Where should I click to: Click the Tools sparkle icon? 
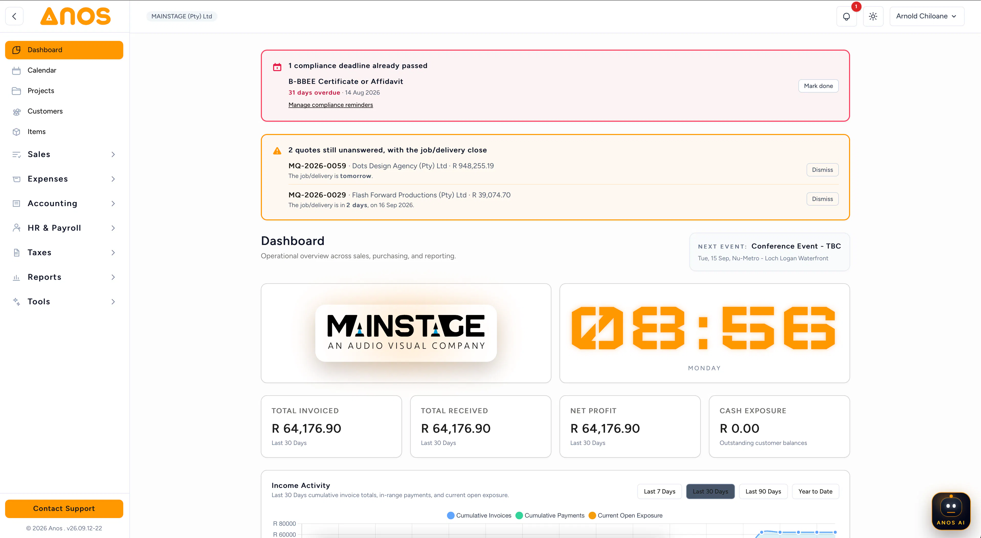pos(16,302)
